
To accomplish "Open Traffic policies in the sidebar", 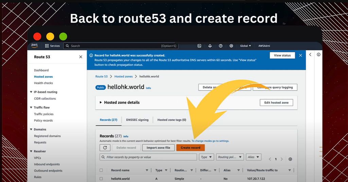I will [44, 114].
